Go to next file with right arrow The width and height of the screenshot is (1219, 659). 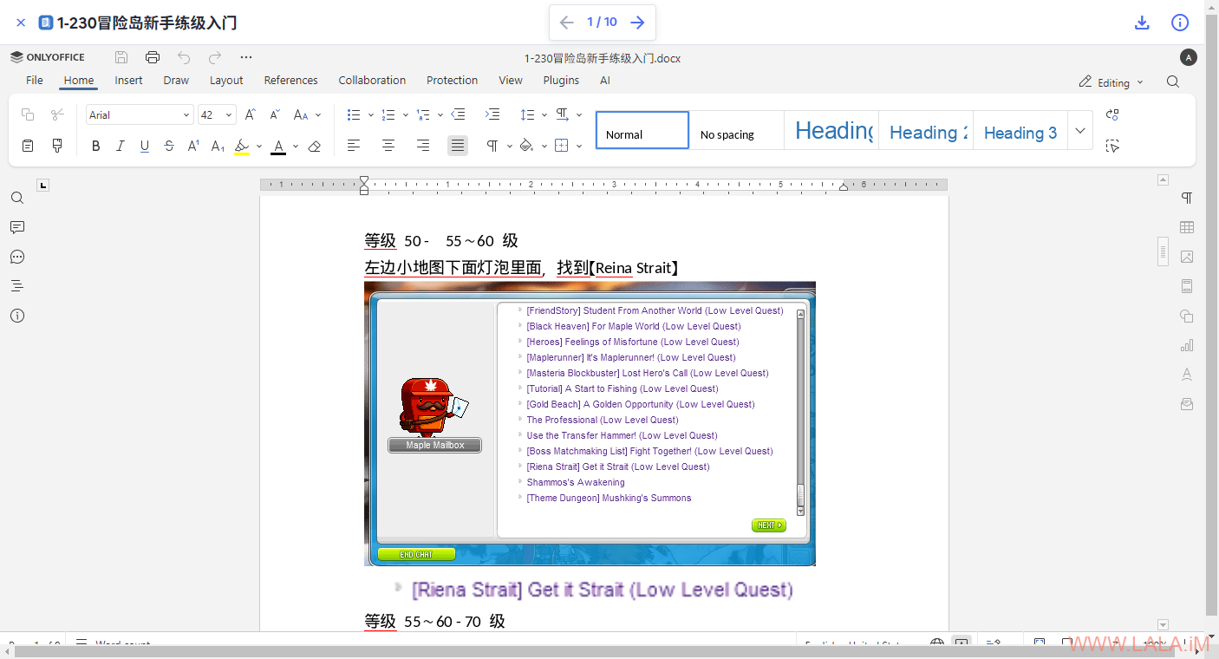[637, 23]
